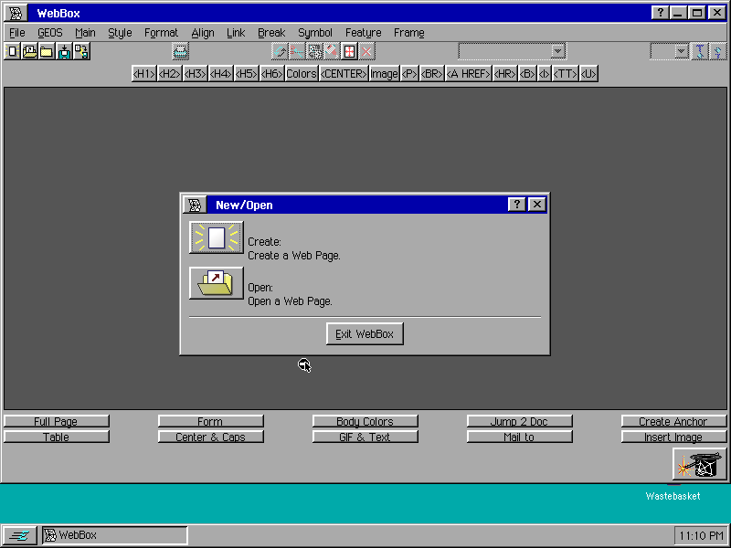Click the red X delete toolbar icon
Screen dimensions: 731x548
(367, 51)
